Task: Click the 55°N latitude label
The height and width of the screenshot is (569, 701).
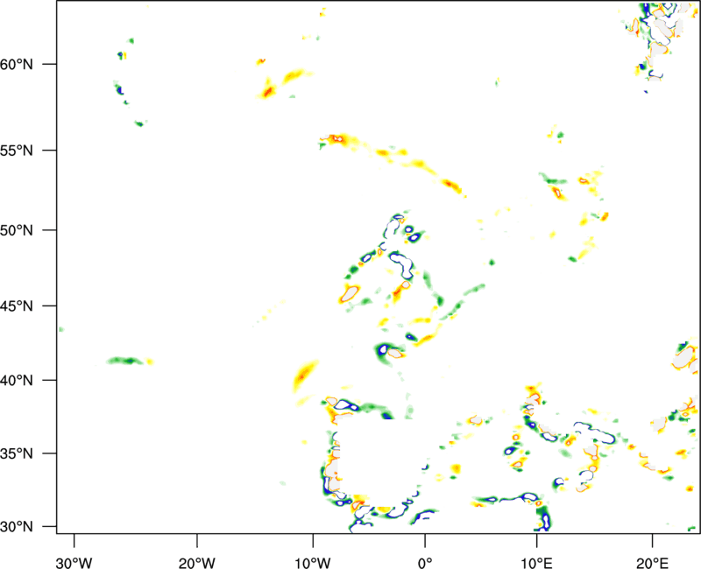Action: [x=17, y=151]
